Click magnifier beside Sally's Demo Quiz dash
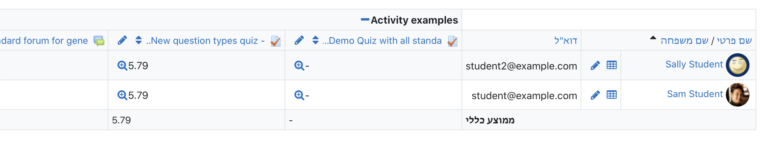763x147 pixels. [x=299, y=65]
